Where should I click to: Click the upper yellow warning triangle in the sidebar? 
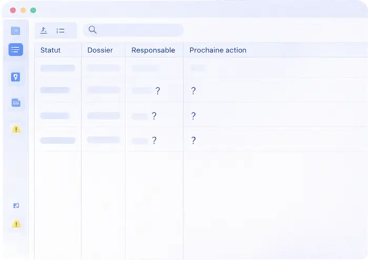(16, 129)
